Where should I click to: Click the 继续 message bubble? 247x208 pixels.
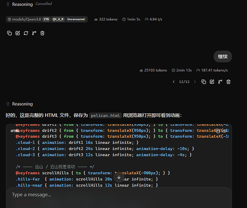point(223,56)
